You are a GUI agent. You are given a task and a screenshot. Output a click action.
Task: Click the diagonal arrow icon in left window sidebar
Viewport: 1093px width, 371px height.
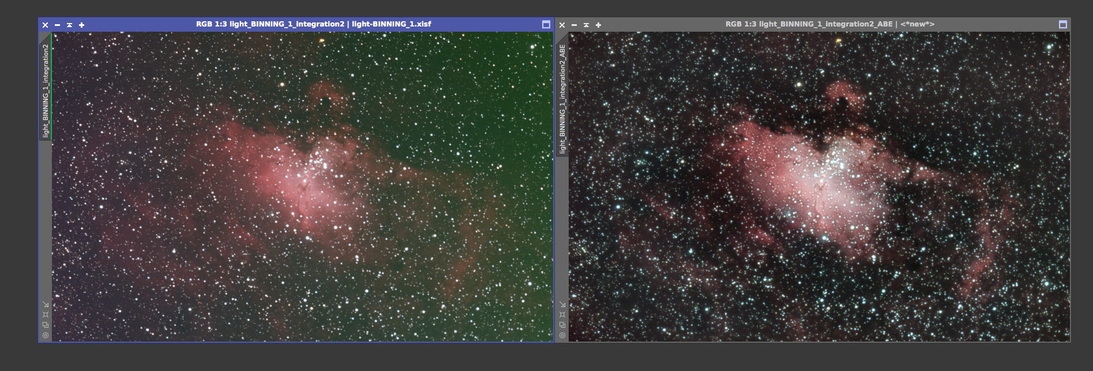[46, 304]
